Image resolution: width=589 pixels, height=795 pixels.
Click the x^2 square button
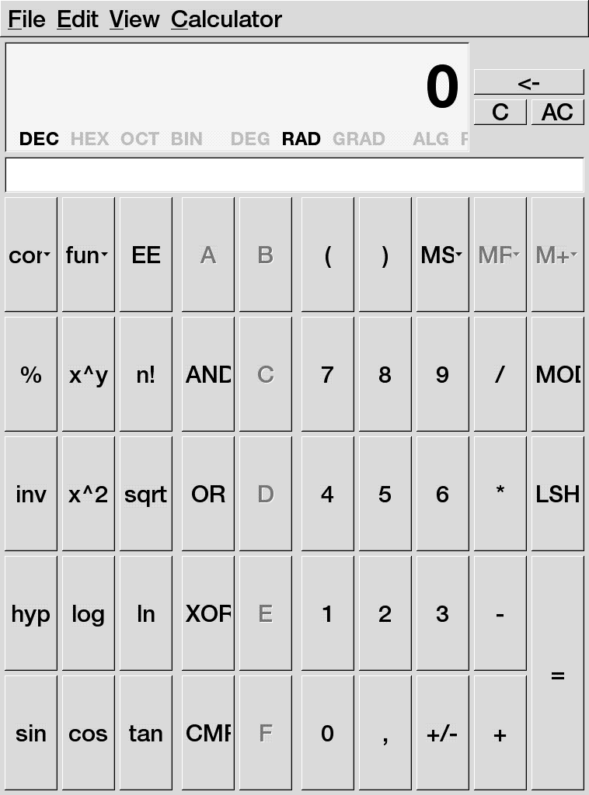(x=88, y=494)
